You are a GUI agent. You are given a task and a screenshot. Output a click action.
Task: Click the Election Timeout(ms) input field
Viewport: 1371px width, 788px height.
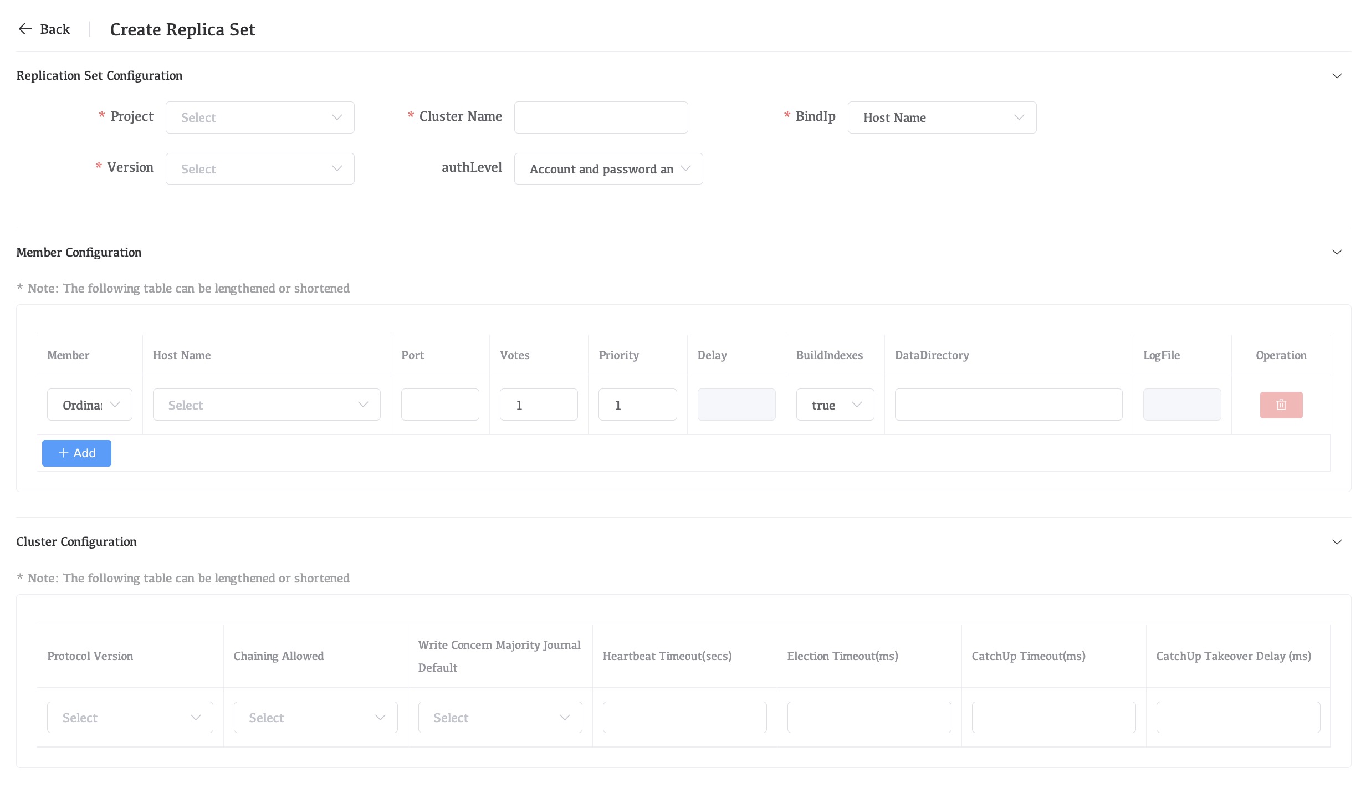pyautogui.click(x=869, y=718)
